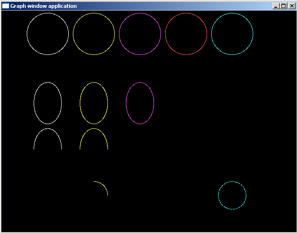Viewport: 297px width, 233px height.
Task: Click the white circle in the top row
Action: (48, 34)
